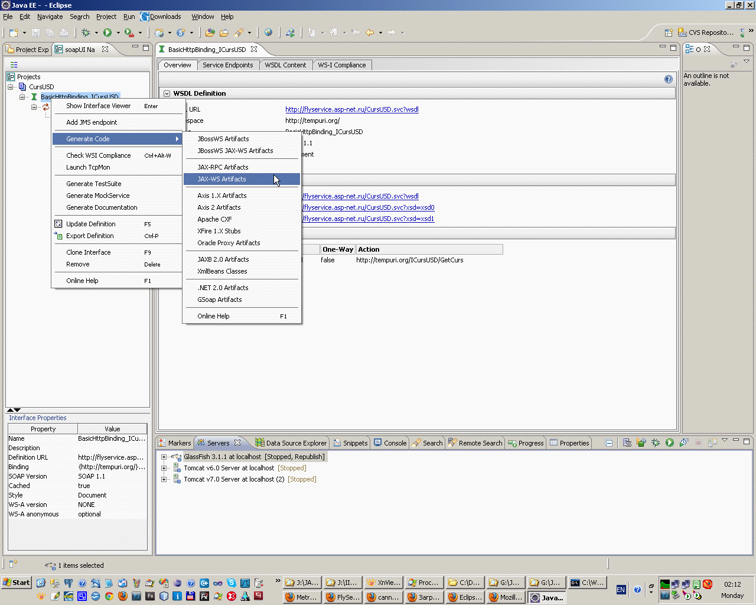Open the web browser globe toolbar icon
Image resolution: width=756 pixels, height=605 pixels.
(269, 32)
